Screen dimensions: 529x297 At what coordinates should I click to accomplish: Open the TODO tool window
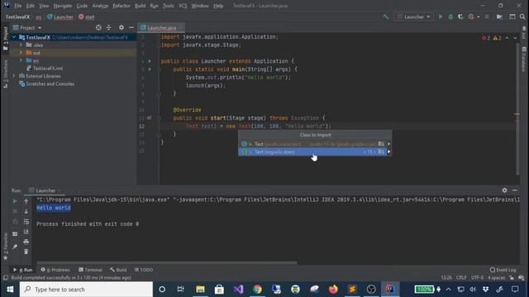144,270
